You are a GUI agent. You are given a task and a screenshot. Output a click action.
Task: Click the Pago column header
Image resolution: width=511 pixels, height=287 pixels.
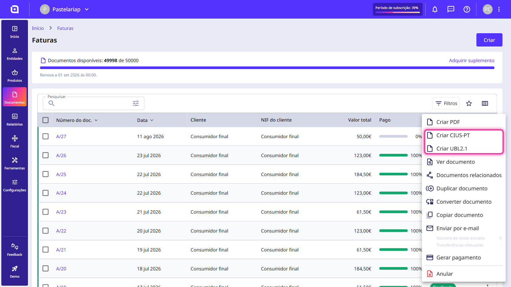point(385,120)
